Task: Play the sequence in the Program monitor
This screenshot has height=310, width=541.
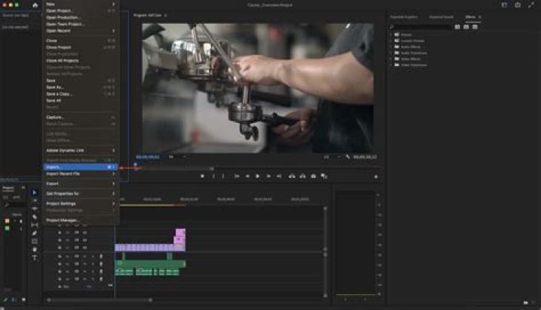Action: coord(258,176)
